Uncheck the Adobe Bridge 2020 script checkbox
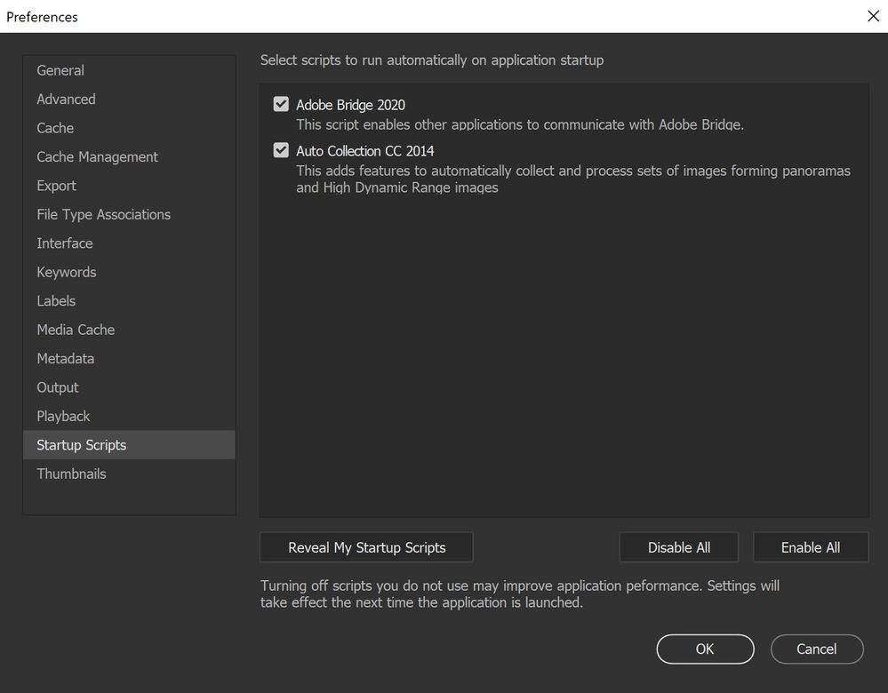Viewport: 888px width, 693px height. tap(281, 104)
